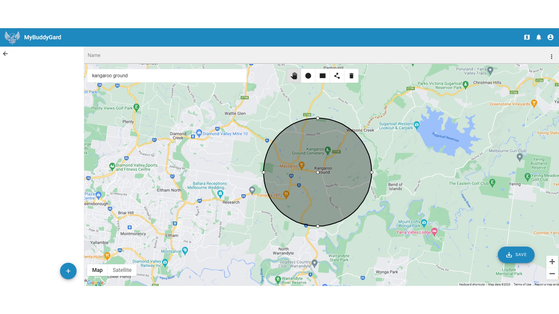Open the three-dot options menu

point(551,57)
